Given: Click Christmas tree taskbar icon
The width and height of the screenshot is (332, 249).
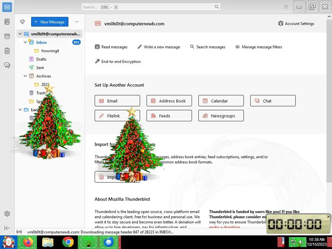Looking at the screenshot, I should click(x=88, y=242).
